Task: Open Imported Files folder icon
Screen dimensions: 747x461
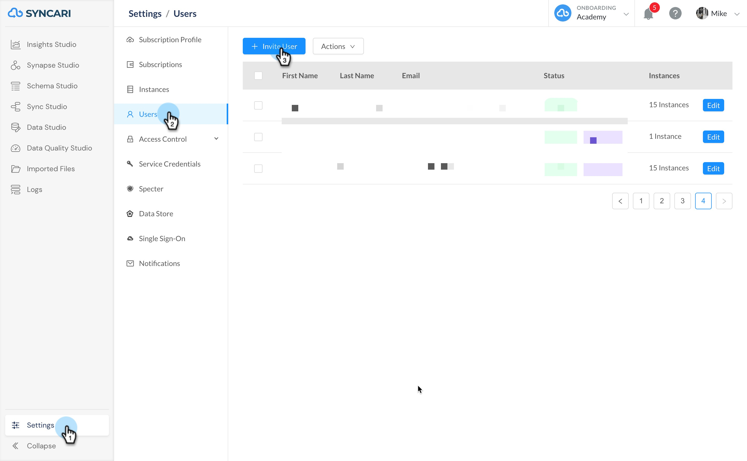Action: tap(16, 169)
